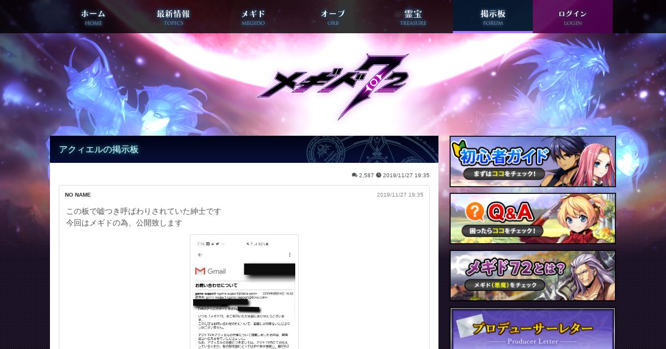Open the プロデューサーレター Producer Letter banner
Viewport: 666px width, 349px height.
(533, 328)
